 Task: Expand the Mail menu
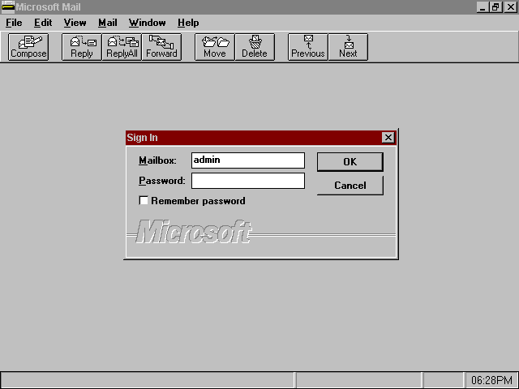tap(108, 23)
